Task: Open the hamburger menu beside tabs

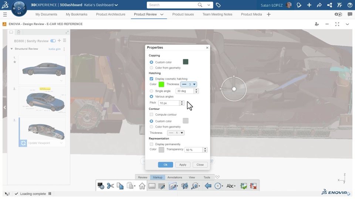Action: [5, 14]
